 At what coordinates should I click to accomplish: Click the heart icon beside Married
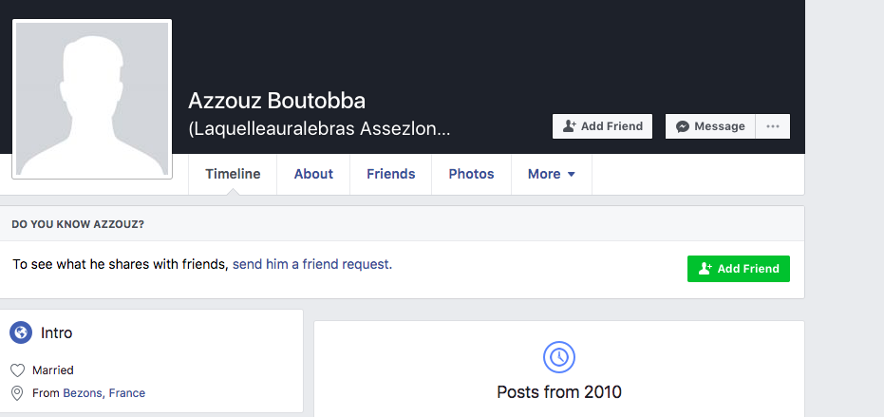tap(17, 370)
